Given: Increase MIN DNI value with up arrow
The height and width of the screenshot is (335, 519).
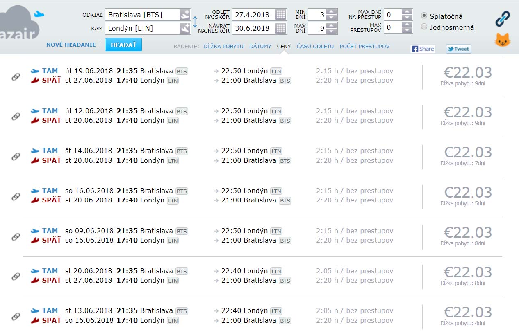Looking at the screenshot, I should [332, 11].
